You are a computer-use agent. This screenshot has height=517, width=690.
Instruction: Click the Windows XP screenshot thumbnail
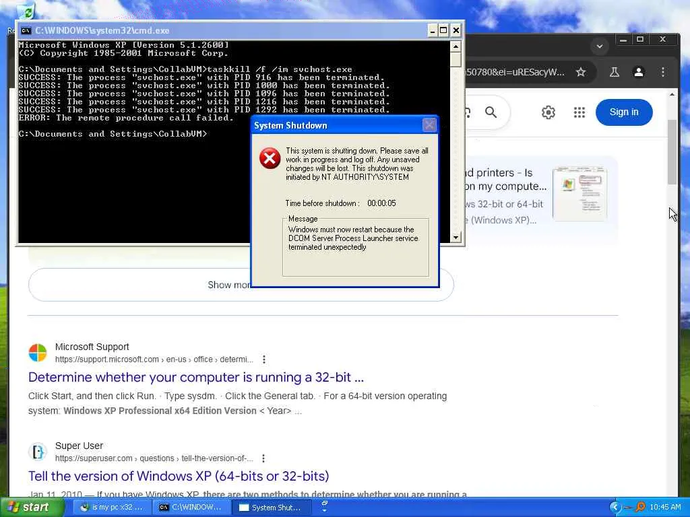click(x=579, y=193)
